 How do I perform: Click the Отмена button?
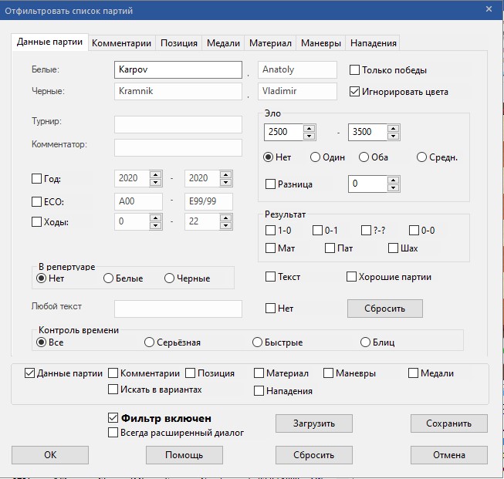click(x=448, y=455)
